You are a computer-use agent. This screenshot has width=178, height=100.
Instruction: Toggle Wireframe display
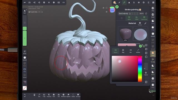tap(63, 95)
